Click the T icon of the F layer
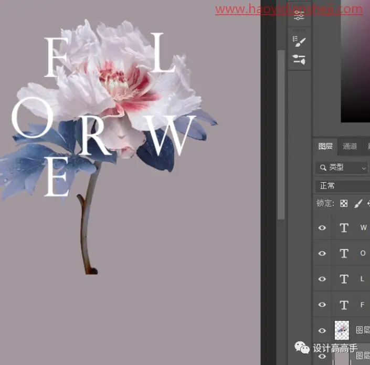This screenshot has width=370, height=365. [344, 305]
